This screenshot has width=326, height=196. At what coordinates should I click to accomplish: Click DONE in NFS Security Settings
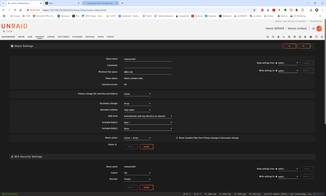click(147, 188)
